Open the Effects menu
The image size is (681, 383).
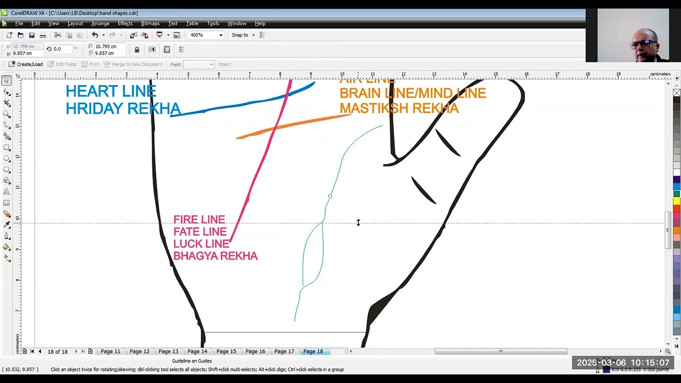pos(125,23)
